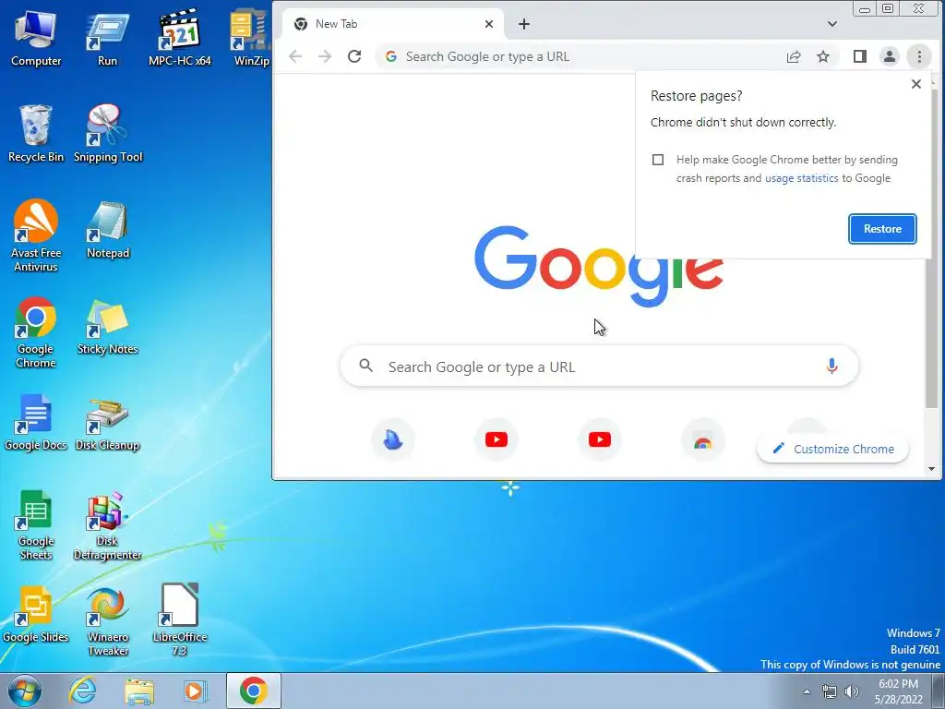Select the Avast Free Antivirus shortcut
Image resolution: width=945 pixels, height=709 pixels.
[36, 236]
